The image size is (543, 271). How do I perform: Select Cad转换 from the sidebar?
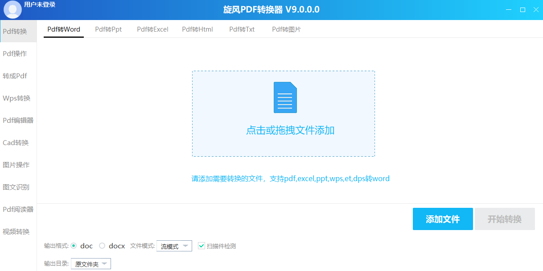point(16,143)
